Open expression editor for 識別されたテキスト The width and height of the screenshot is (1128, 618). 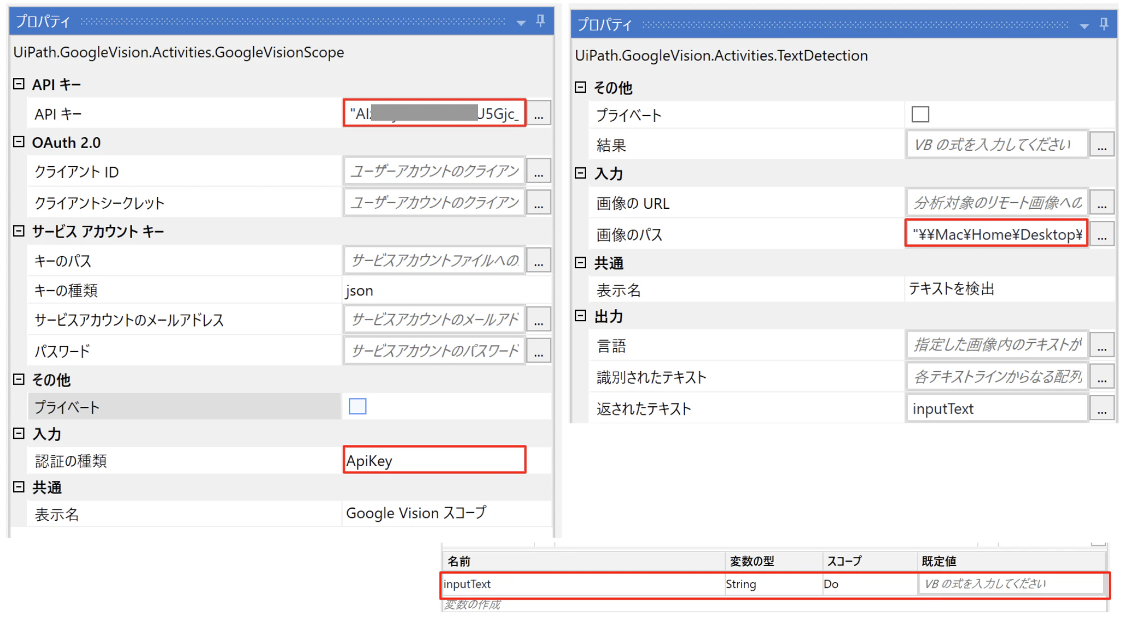tap(1102, 376)
